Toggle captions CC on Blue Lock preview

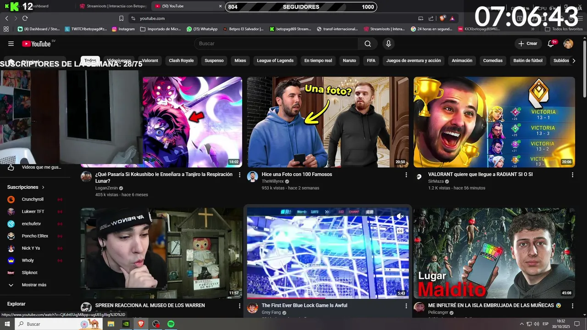pyautogui.click(x=400, y=231)
